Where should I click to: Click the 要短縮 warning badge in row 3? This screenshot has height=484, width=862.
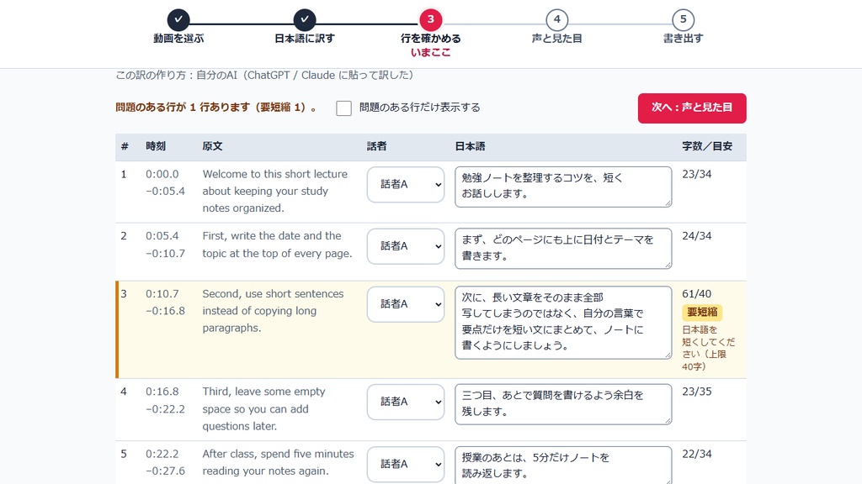click(702, 313)
